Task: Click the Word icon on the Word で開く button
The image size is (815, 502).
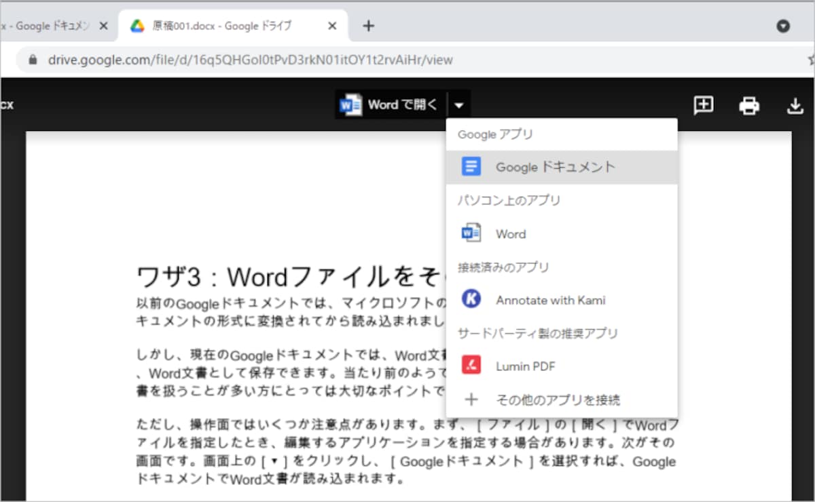Action: coord(351,105)
